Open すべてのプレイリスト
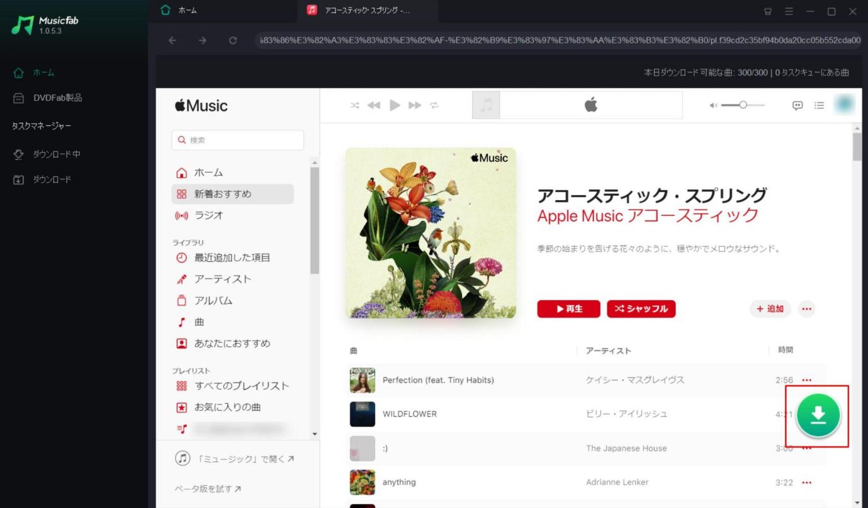 pos(233,386)
